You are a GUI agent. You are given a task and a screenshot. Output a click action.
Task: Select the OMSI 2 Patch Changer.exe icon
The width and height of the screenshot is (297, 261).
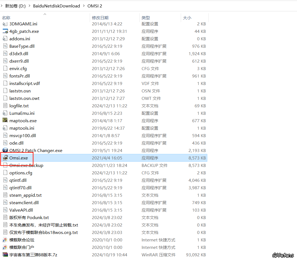click(5, 150)
